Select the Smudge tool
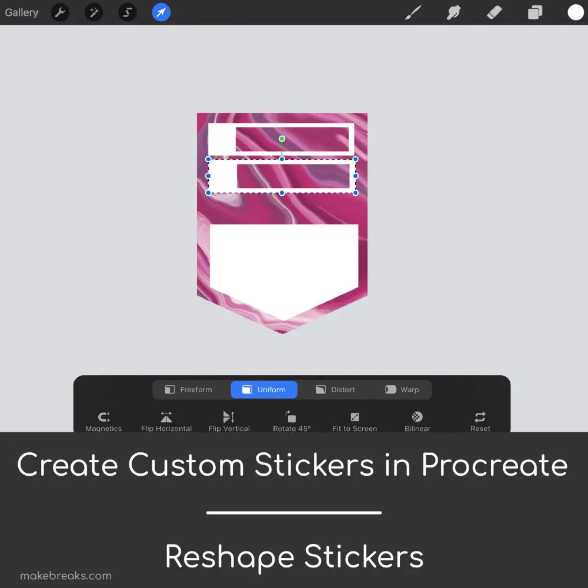The image size is (588, 588). (x=454, y=12)
